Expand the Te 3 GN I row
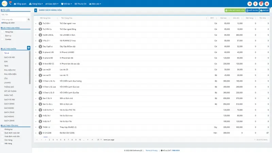272x153 pixels. 36,23
